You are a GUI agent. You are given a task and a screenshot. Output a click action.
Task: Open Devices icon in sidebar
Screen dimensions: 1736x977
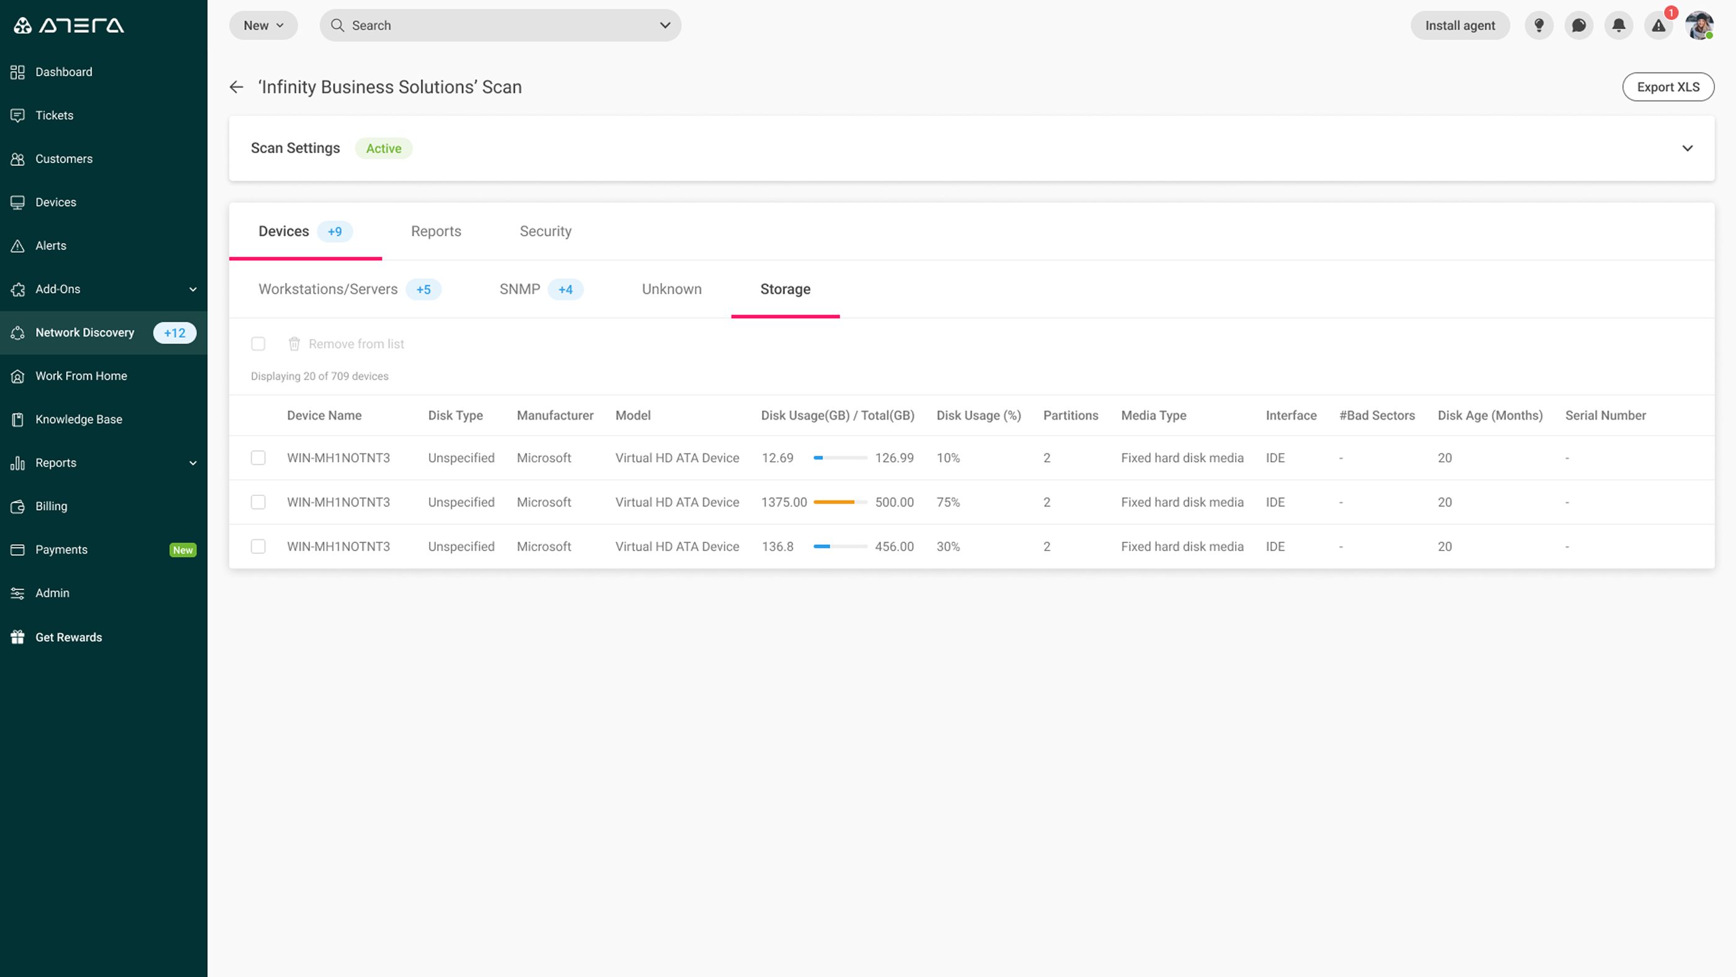coord(17,202)
